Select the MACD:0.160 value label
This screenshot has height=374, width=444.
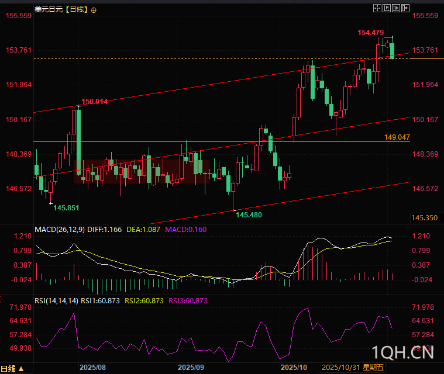click(x=186, y=230)
